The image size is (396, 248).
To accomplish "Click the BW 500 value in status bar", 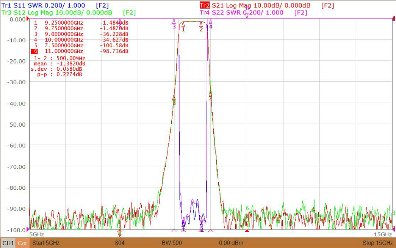I will pos(172,243).
